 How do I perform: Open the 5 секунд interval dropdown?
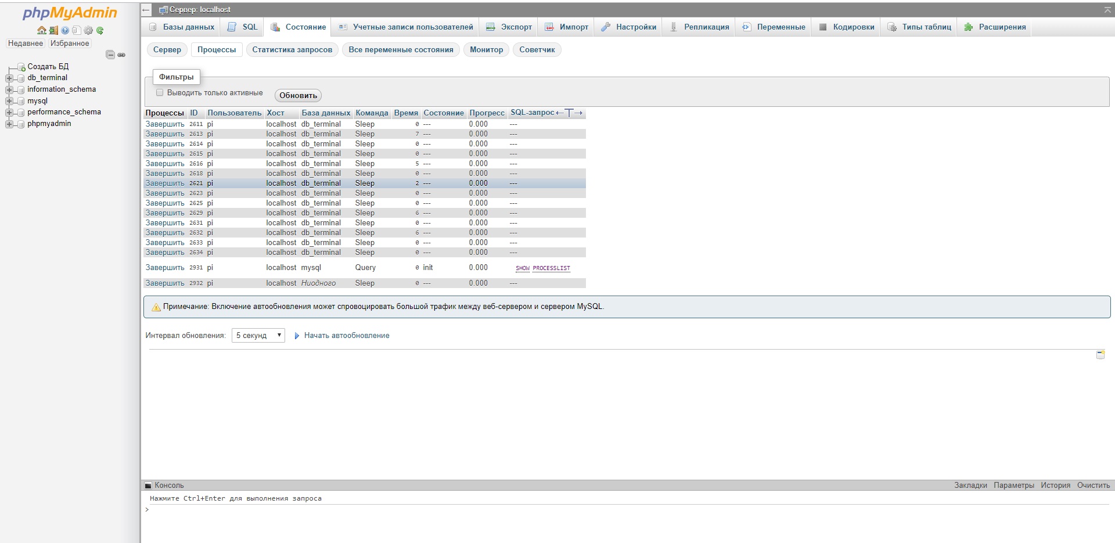coord(258,335)
